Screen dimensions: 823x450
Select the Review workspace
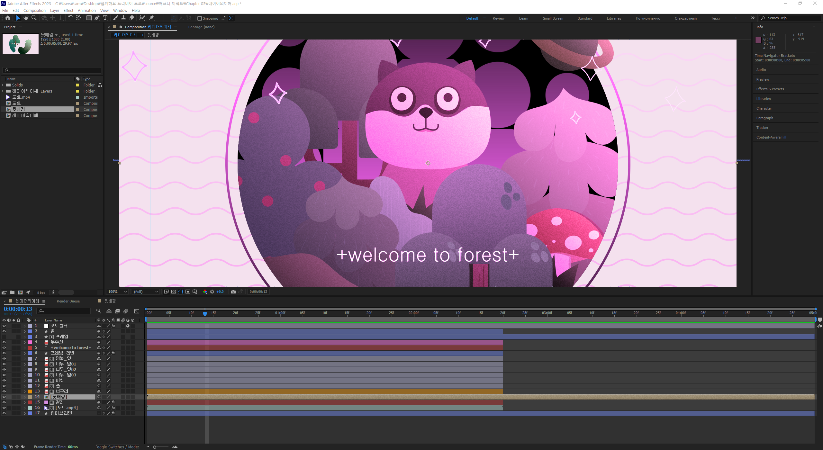pos(498,18)
